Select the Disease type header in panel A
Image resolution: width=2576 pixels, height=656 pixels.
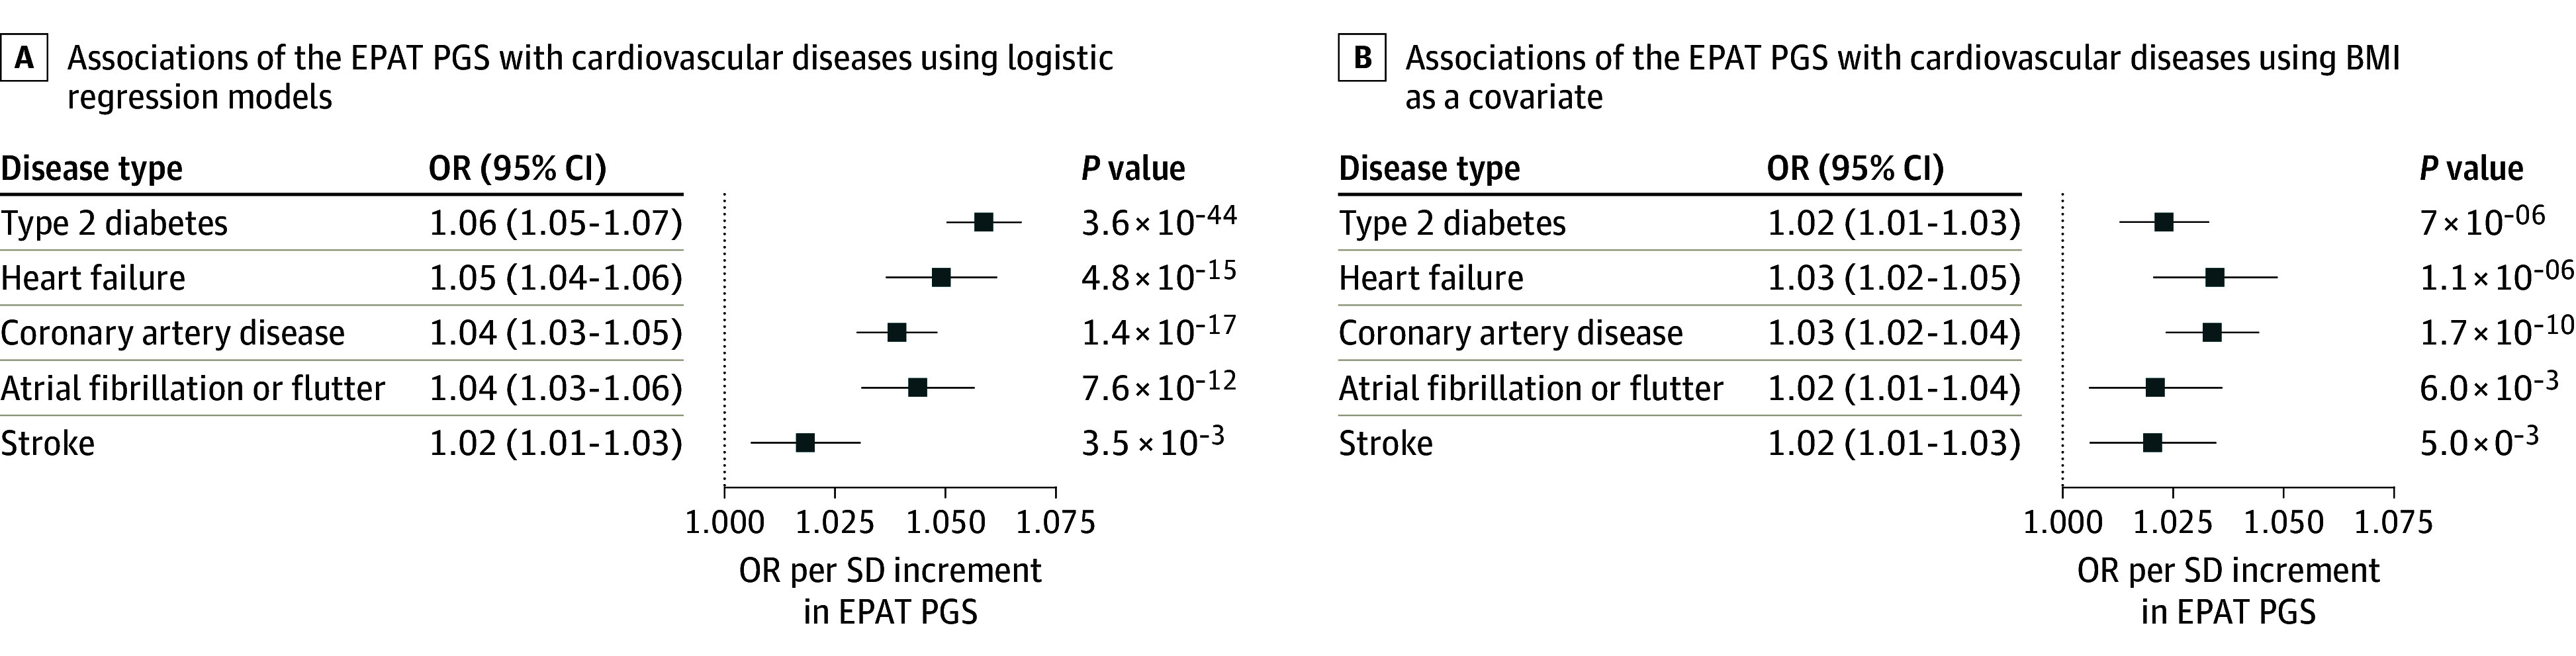[92, 168]
